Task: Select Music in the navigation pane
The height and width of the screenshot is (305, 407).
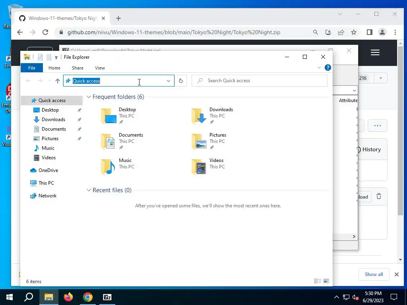Action: [x=48, y=148]
